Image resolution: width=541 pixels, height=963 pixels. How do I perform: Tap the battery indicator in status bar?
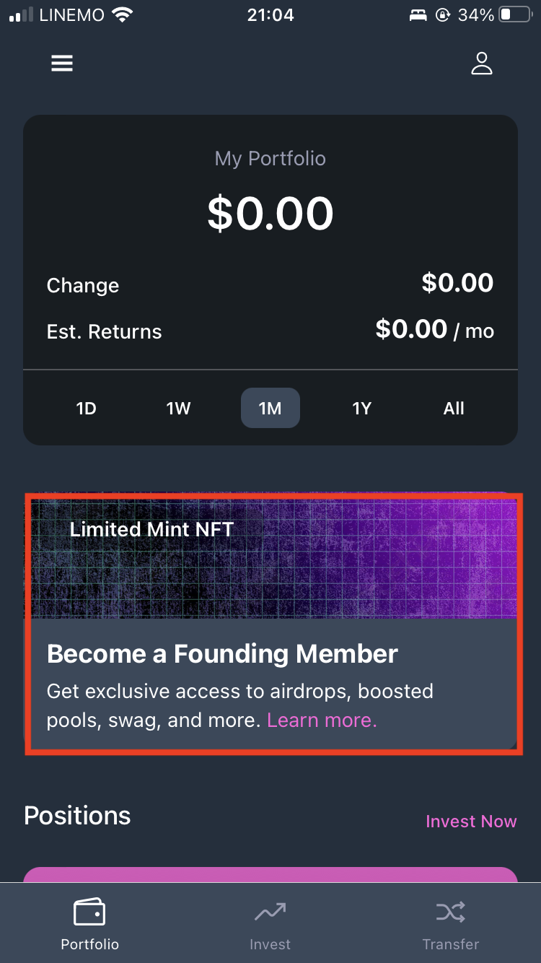[x=515, y=15]
